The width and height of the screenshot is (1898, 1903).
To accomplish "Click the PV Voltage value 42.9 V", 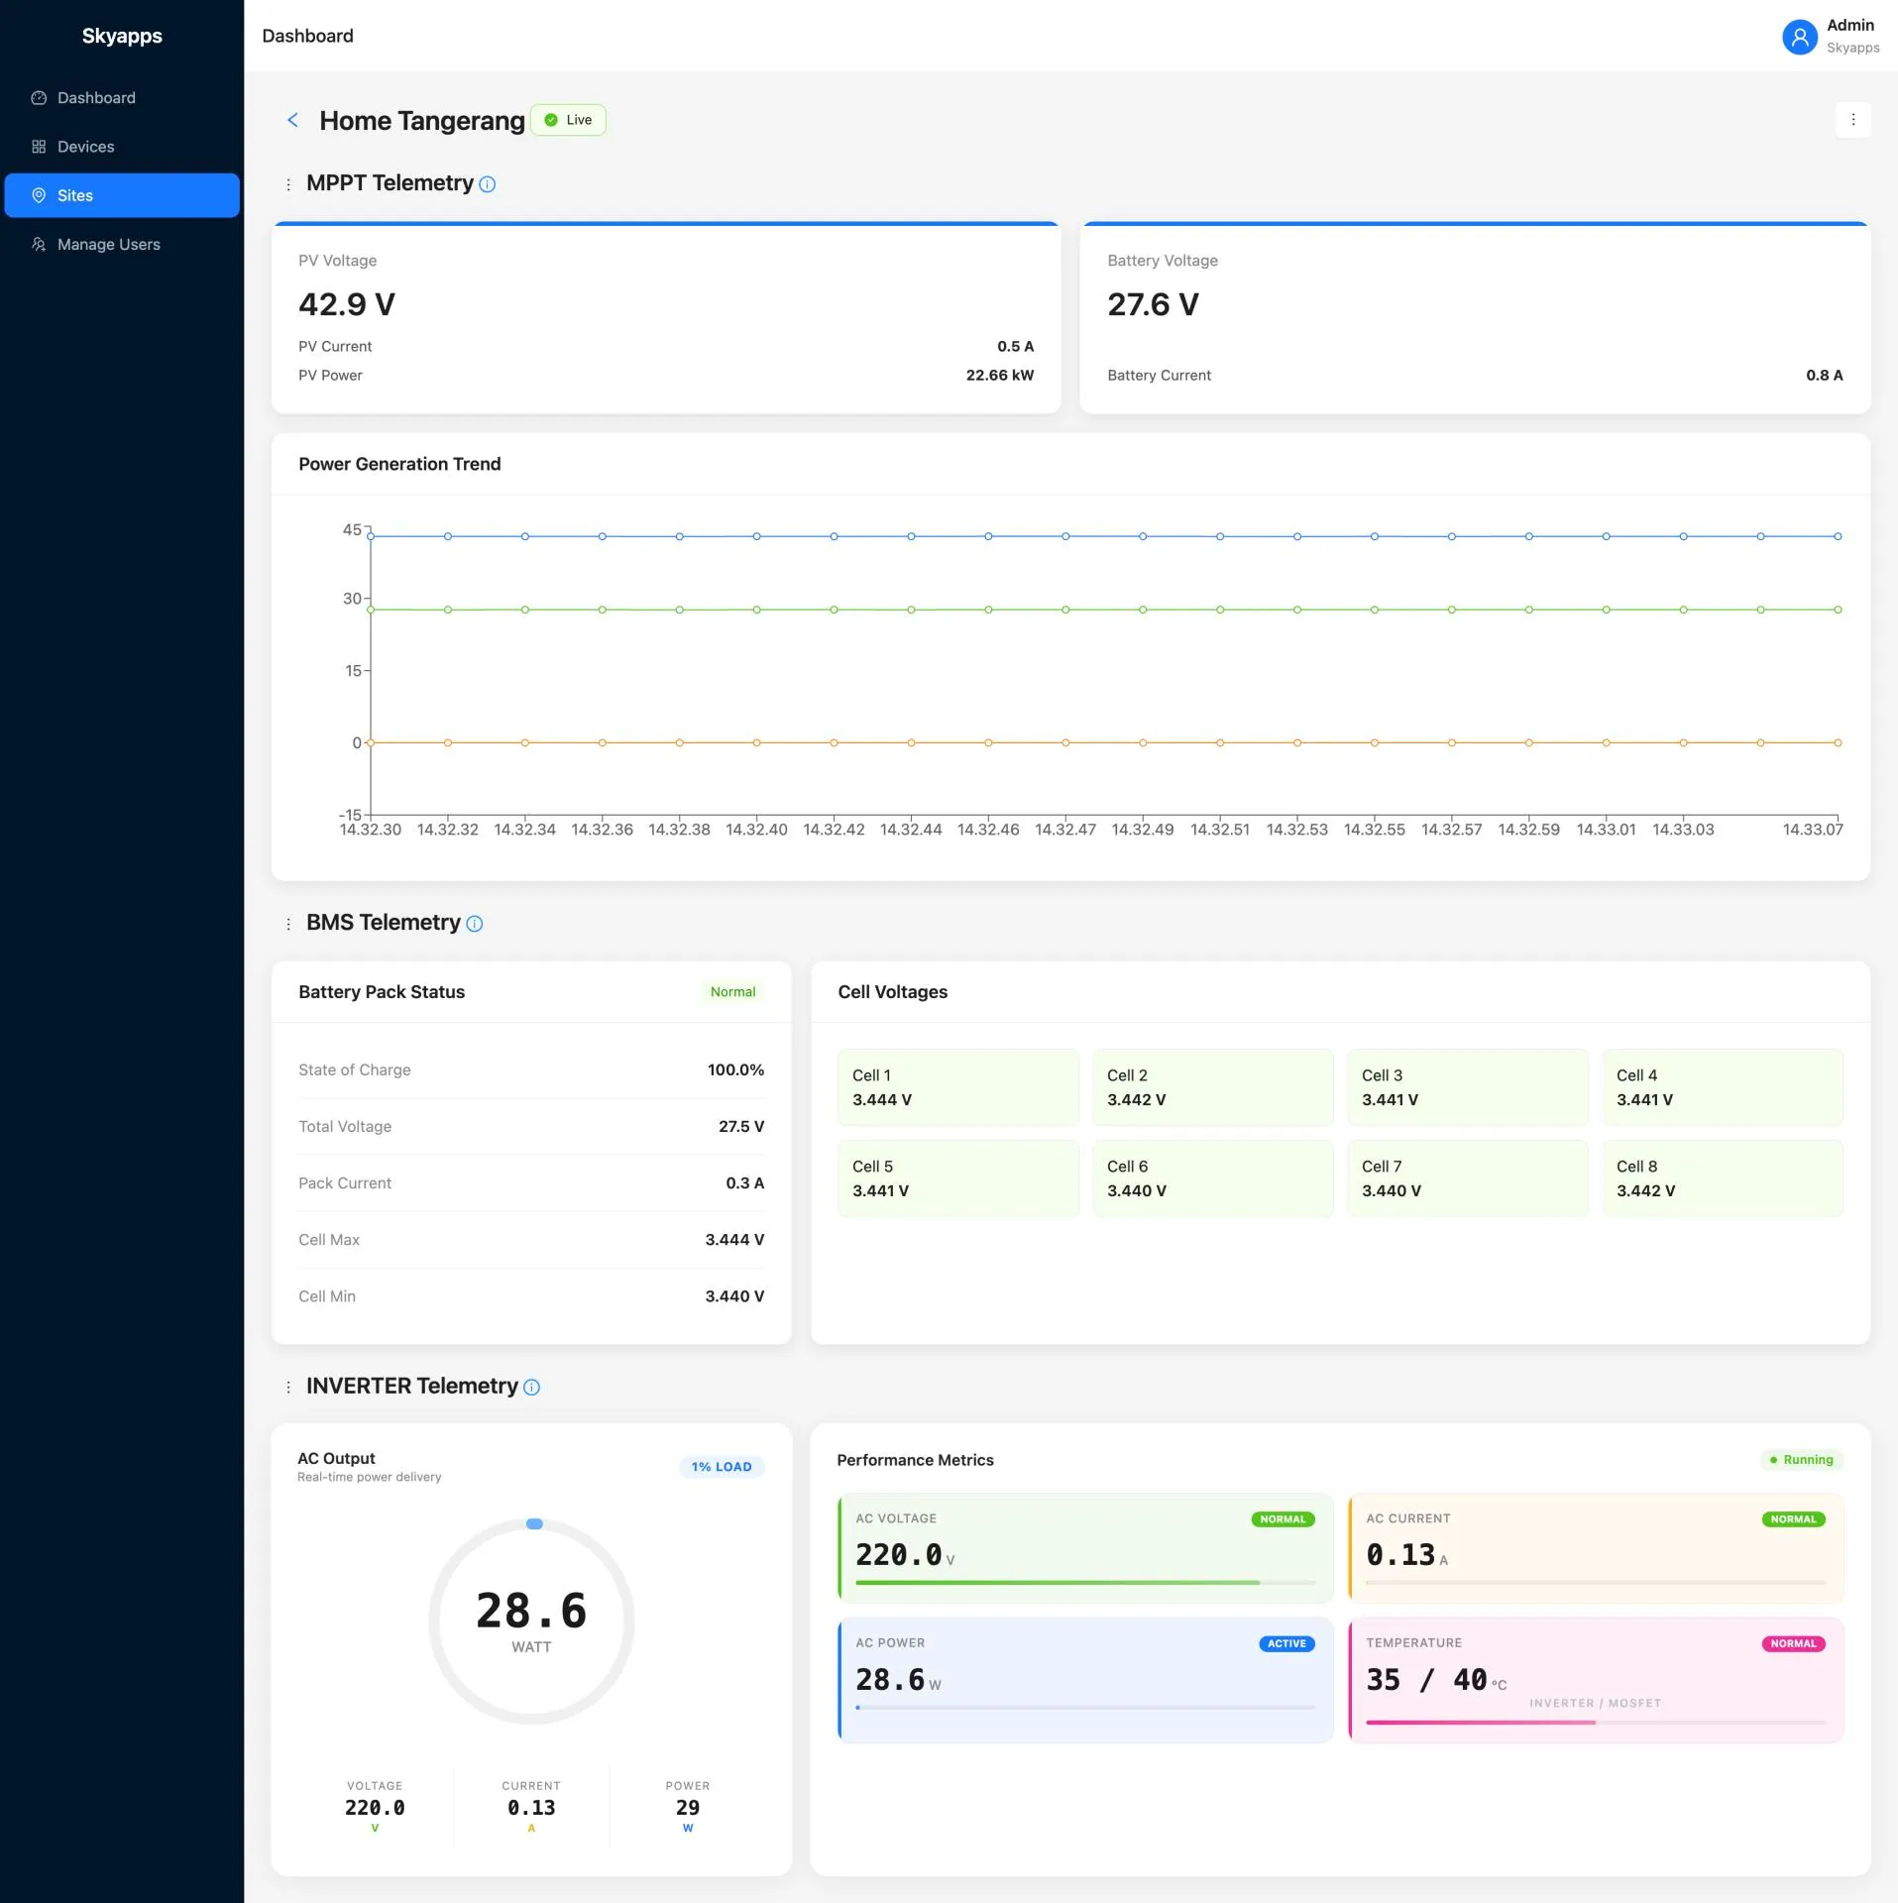I will click(x=347, y=304).
